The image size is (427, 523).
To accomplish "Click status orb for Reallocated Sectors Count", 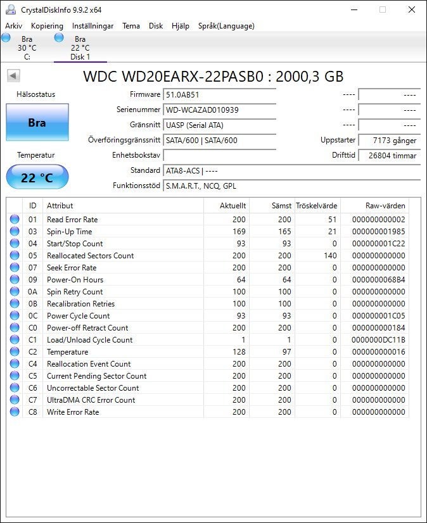I will [15, 255].
